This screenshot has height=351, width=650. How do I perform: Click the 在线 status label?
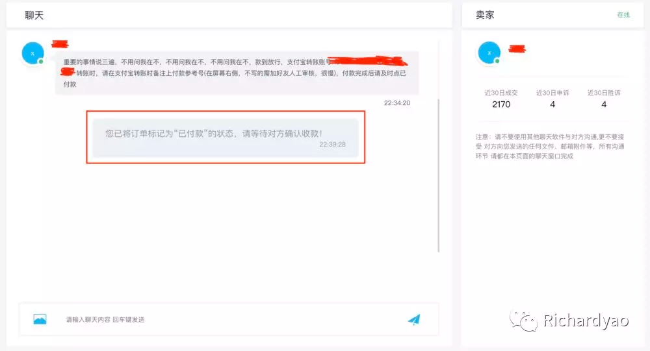click(x=623, y=15)
